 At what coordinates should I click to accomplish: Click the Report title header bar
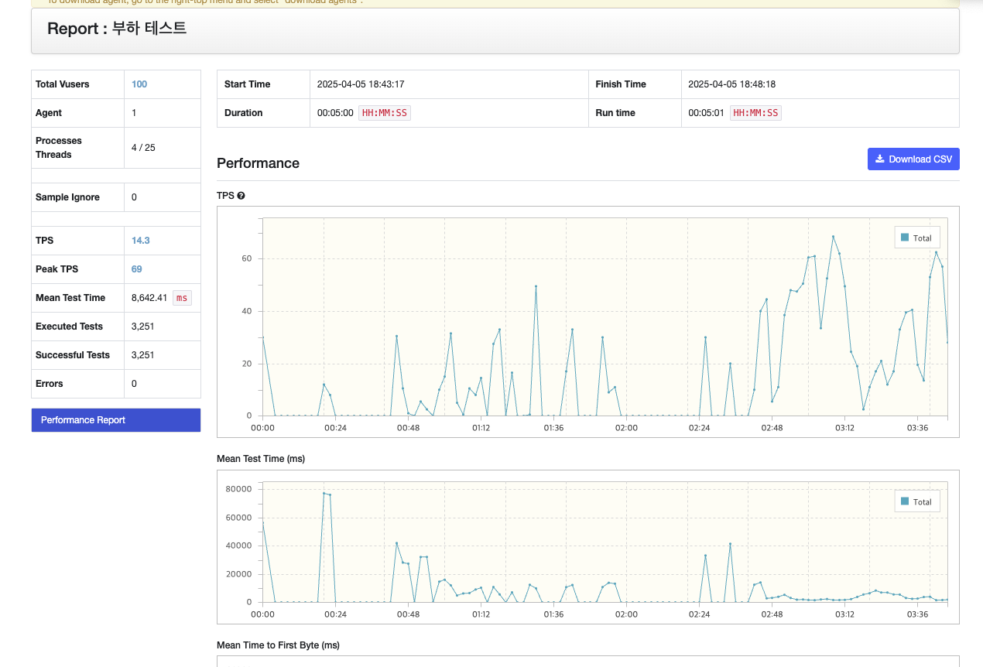point(495,30)
